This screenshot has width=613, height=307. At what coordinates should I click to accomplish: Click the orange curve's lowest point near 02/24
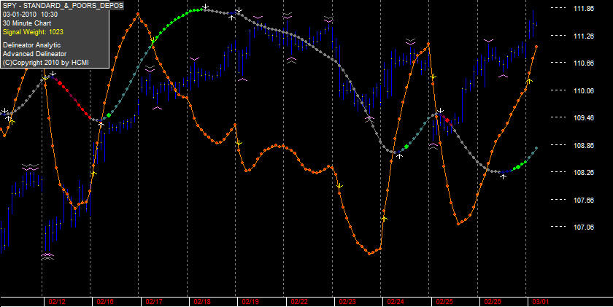(370, 254)
